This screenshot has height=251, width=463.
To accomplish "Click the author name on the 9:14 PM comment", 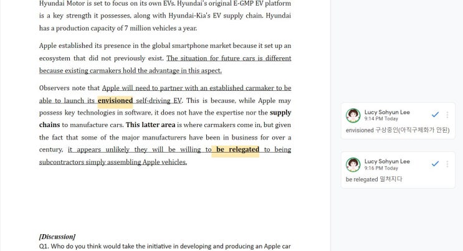I will (x=387, y=112).
